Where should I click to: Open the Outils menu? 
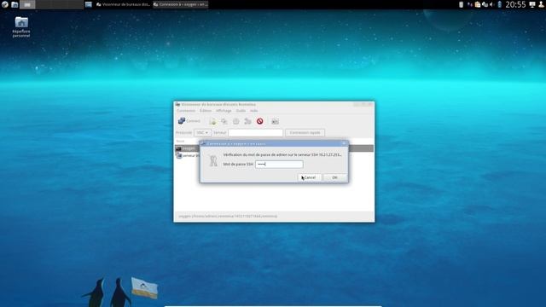click(241, 111)
